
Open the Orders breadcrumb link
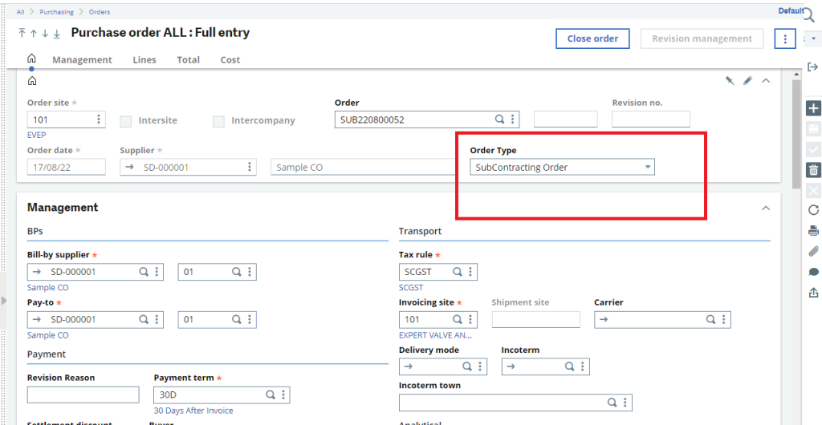tap(100, 11)
